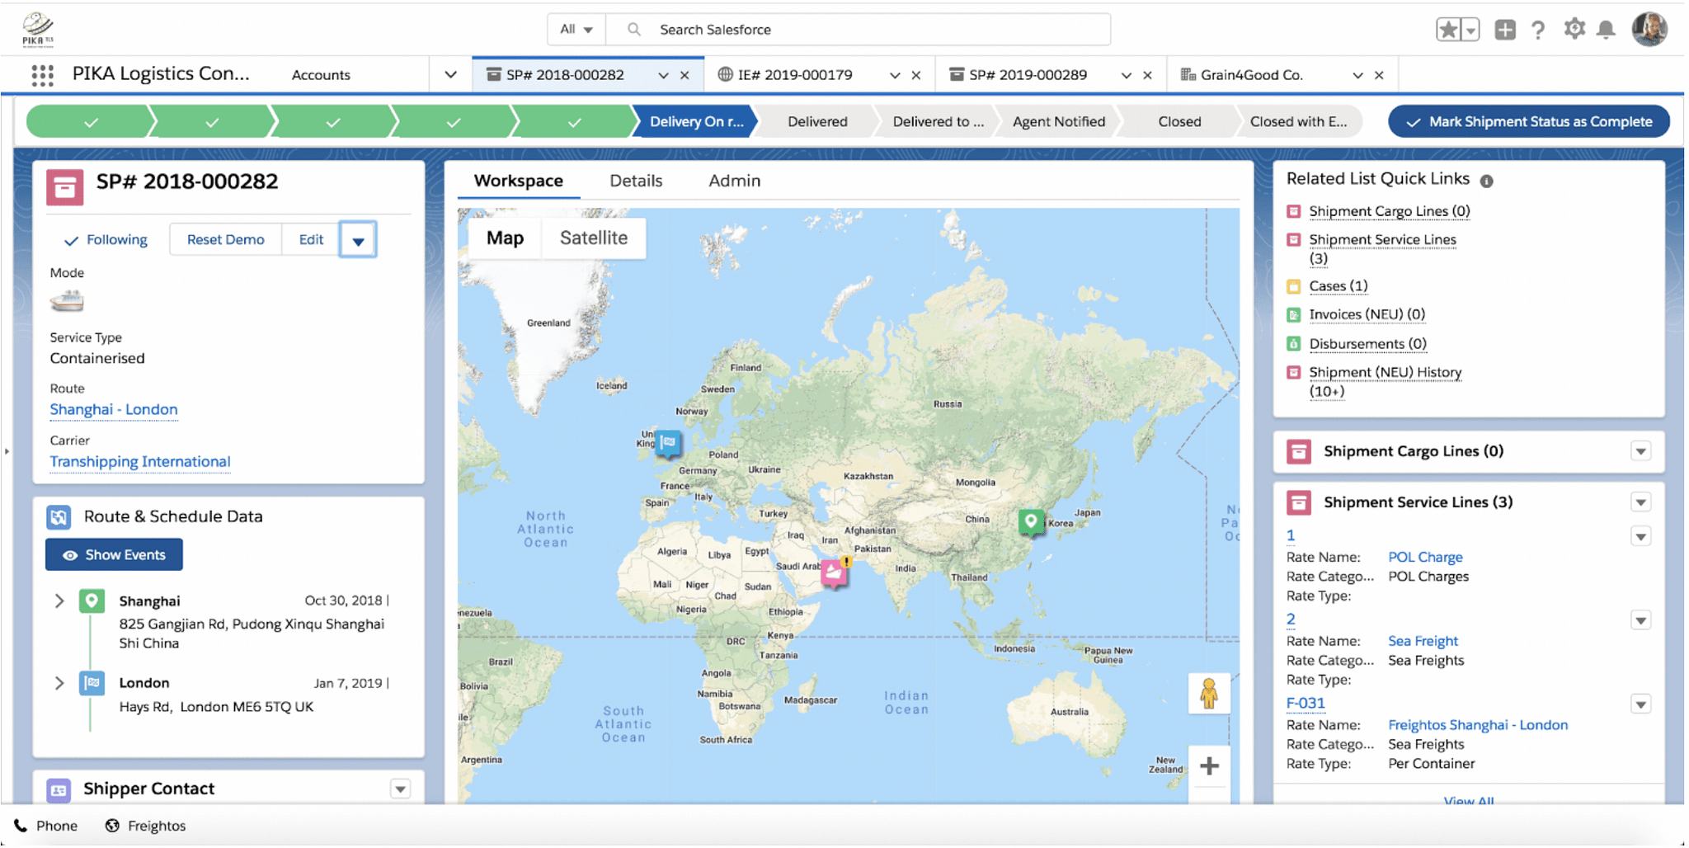The width and height of the screenshot is (1689, 848).
Task: Select the Delivery On r... path stage
Action: (696, 121)
